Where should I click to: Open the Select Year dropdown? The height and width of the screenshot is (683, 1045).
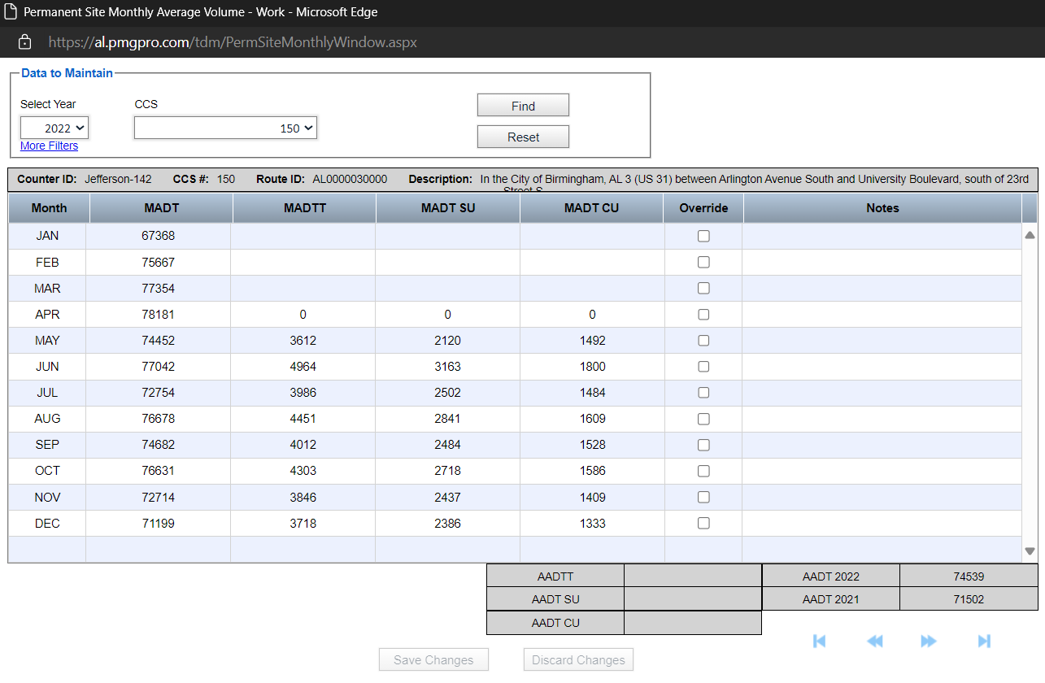click(54, 128)
